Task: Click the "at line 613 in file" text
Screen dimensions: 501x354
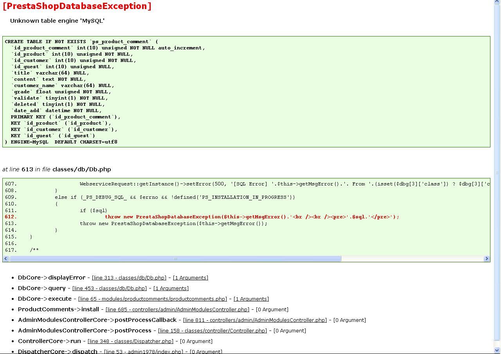Action: pos(26,170)
